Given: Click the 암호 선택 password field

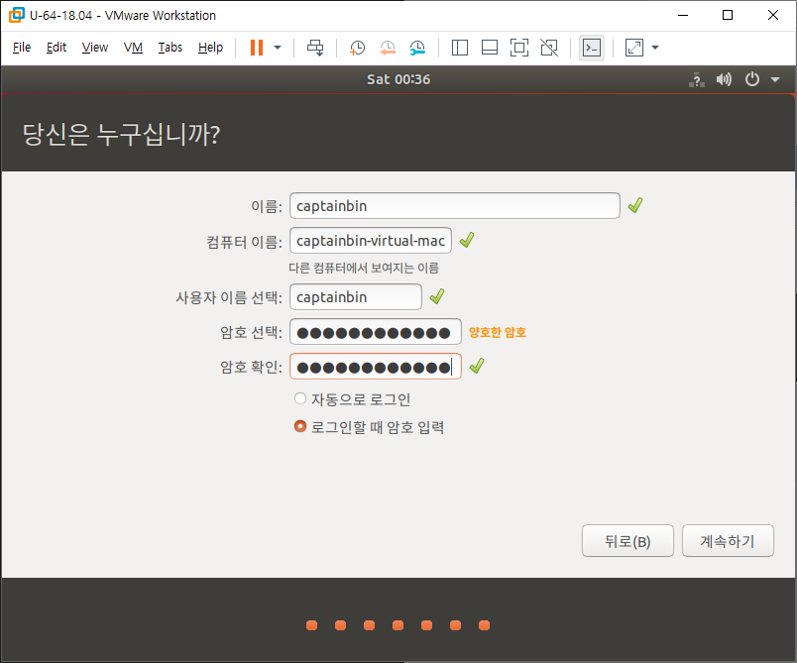Looking at the screenshot, I should [376, 332].
